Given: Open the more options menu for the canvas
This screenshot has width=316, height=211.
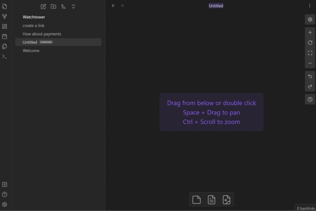Looking at the screenshot, I should [310, 6].
